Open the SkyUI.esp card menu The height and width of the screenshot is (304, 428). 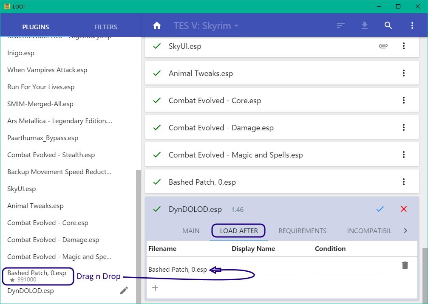(404, 46)
